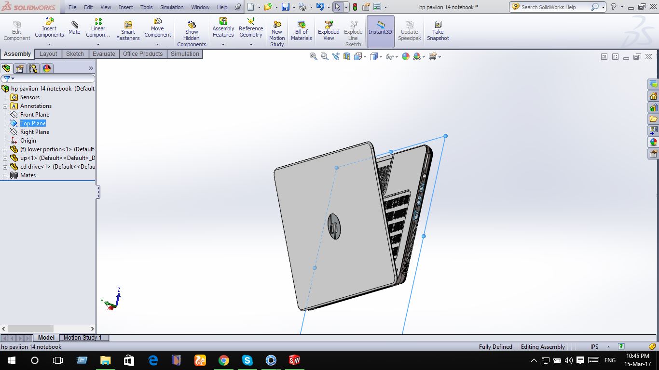Launch Smart Fasteners

tap(128, 31)
